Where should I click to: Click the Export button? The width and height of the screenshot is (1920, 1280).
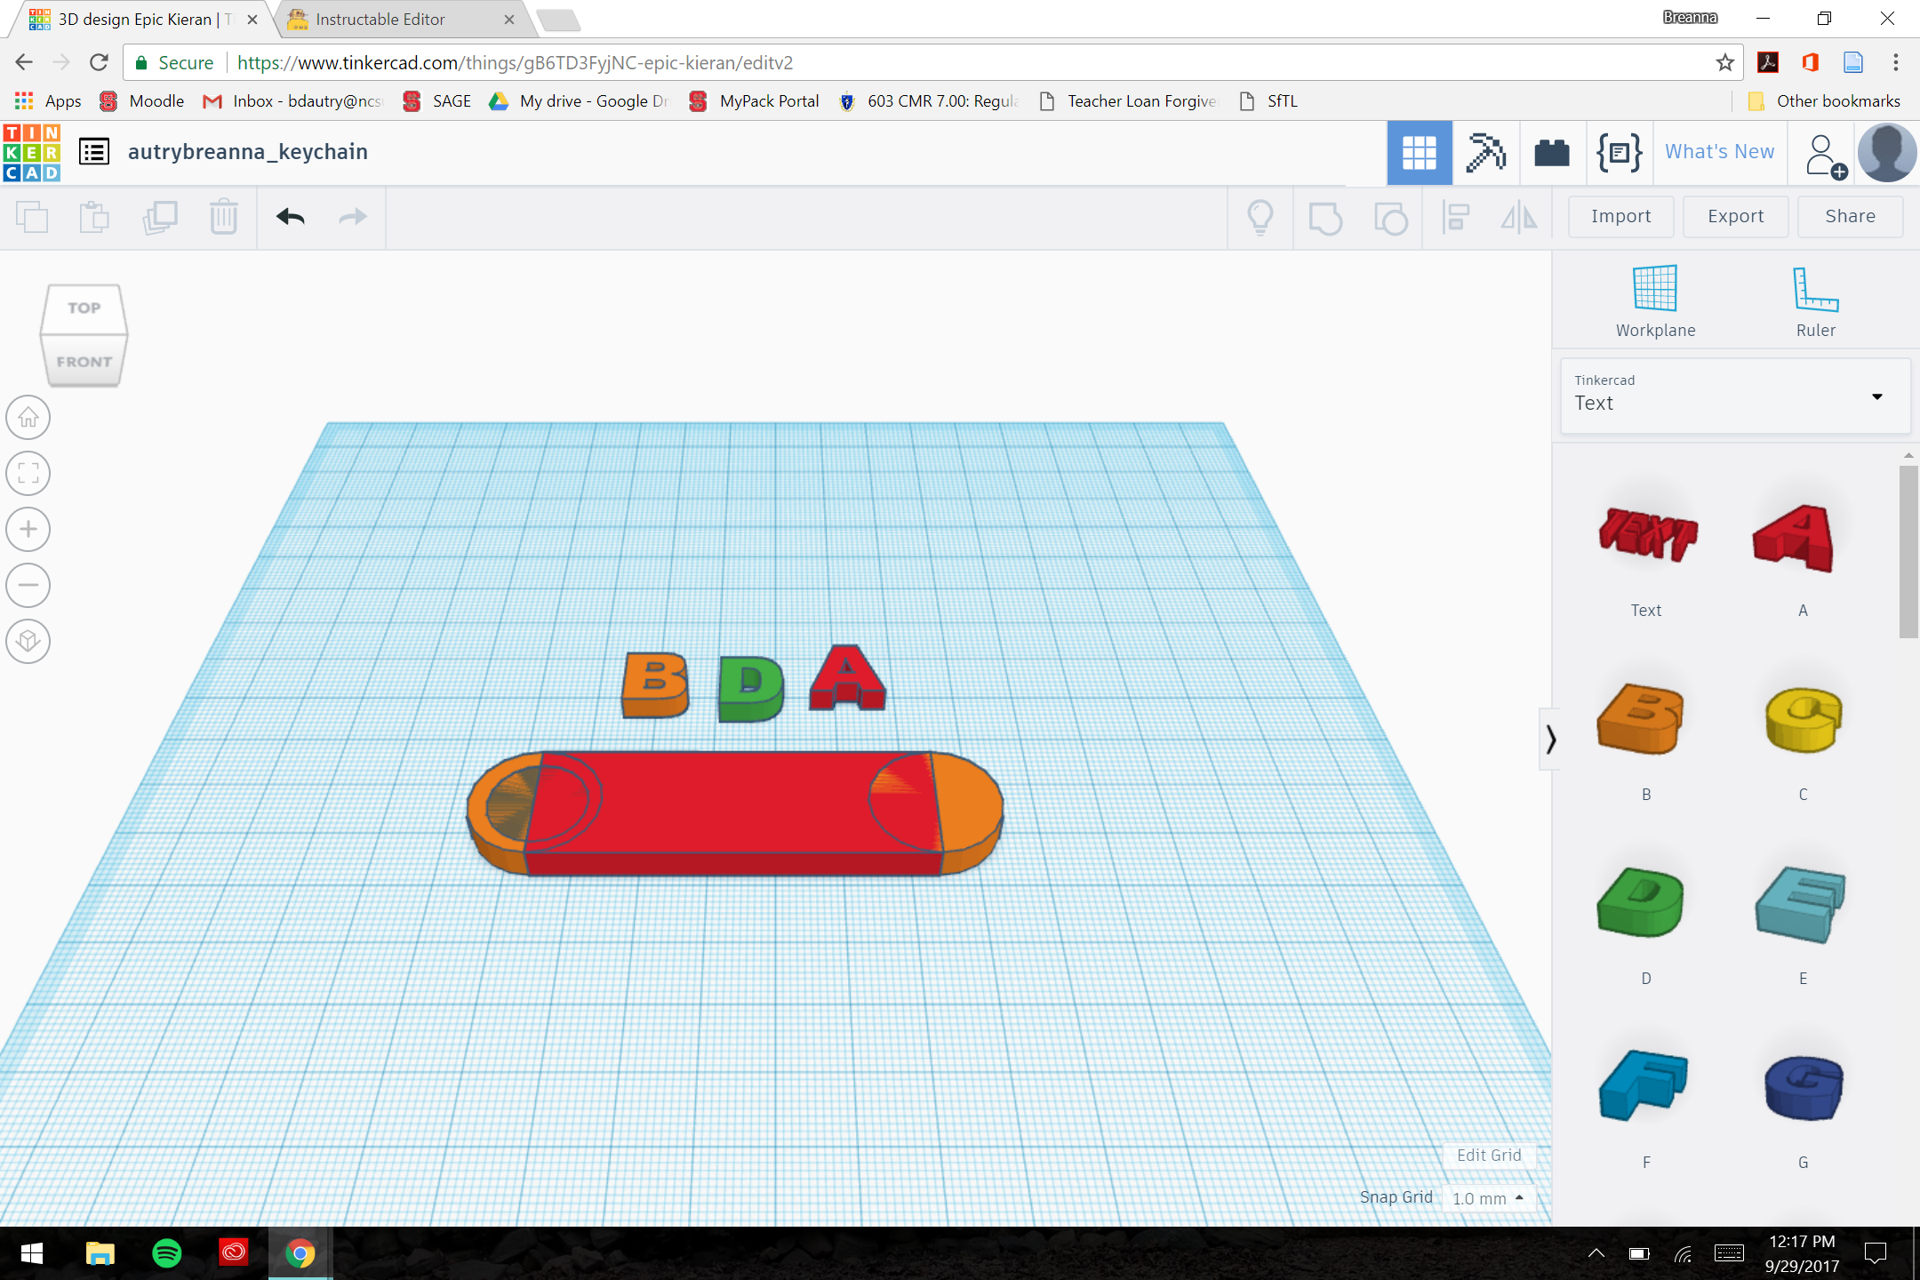tap(1734, 216)
